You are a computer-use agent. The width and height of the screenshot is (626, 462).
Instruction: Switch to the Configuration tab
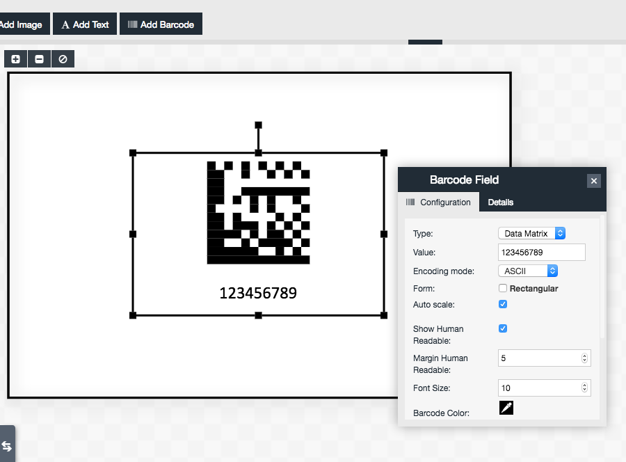pos(439,202)
